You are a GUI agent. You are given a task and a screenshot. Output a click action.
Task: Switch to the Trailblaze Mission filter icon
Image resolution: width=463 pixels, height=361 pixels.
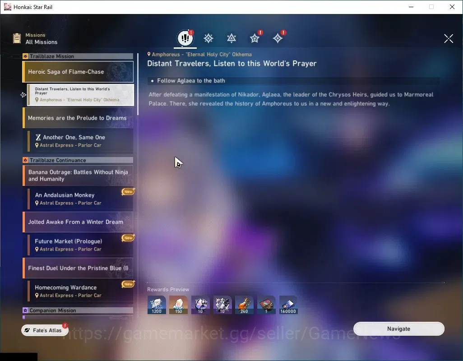click(x=208, y=38)
